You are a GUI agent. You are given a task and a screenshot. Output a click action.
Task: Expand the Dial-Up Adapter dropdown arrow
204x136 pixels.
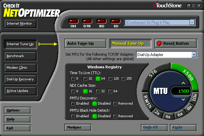click(194, 55)
